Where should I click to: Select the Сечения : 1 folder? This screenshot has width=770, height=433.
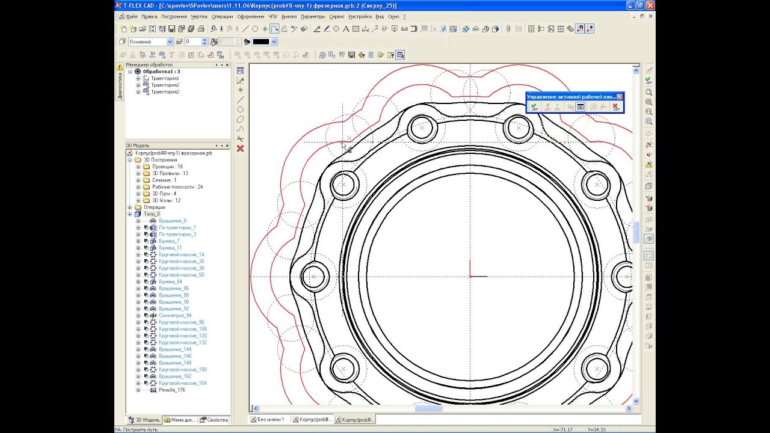pos(164,180)
